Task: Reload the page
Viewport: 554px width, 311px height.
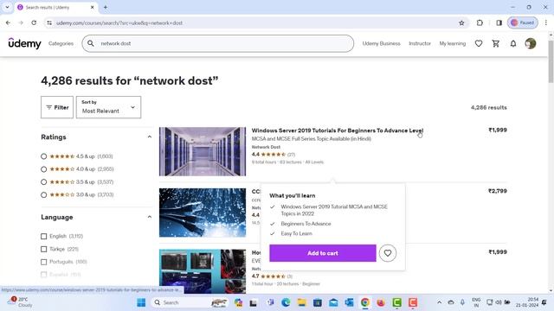Action: tap(34, 23)
